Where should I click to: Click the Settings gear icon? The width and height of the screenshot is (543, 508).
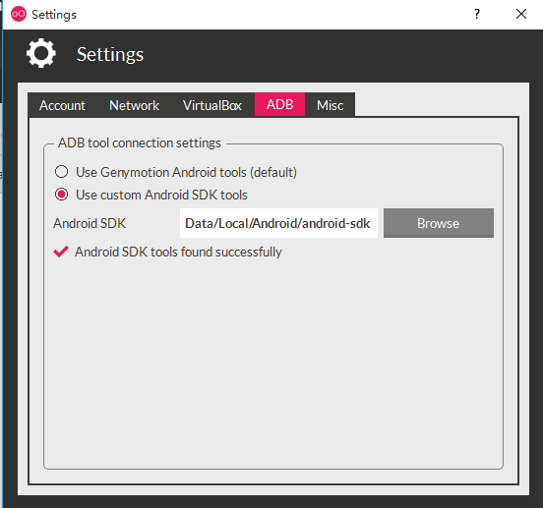coord(41,53)
